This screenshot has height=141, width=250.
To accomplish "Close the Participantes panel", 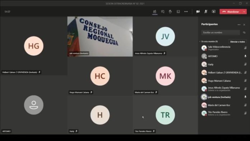I will [x=244, y=24].
